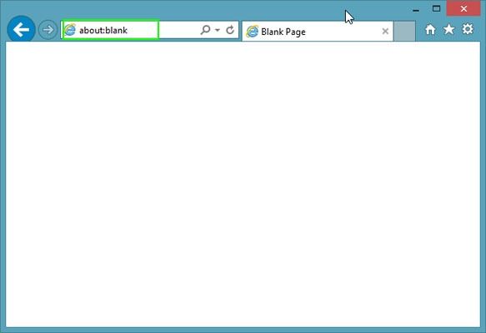
Task: Click the IE page icon in address bar
Action: pyautogui.click(x=70, y=30)
